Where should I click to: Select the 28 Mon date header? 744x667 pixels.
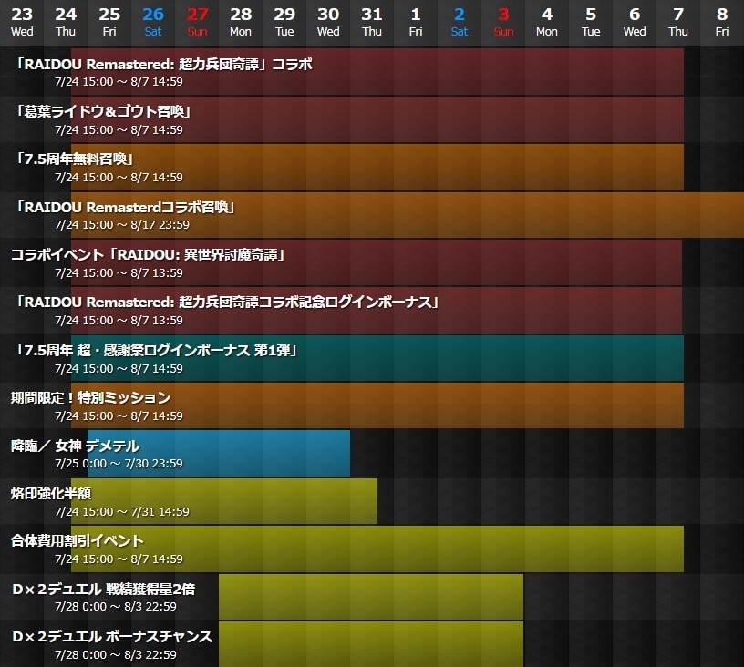coord(241,23)
